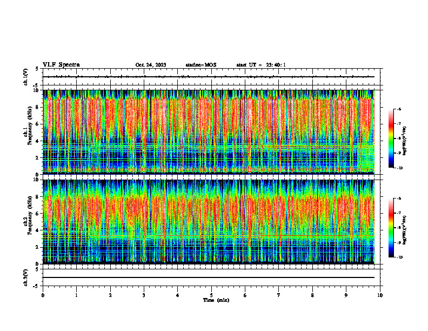
Task: Click the '8' tick on ch.1 frequency axis
Action: click(x=37, y=107)
